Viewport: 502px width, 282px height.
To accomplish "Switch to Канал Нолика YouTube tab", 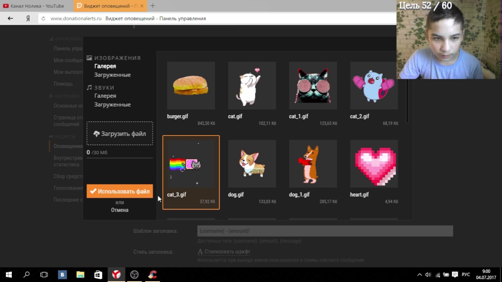I will pyautogui.click(x=36, y=6).
